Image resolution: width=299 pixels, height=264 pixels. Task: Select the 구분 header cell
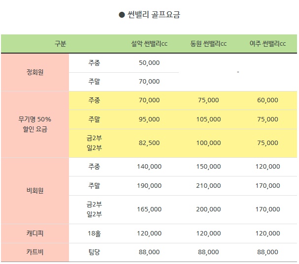point(61,44)
